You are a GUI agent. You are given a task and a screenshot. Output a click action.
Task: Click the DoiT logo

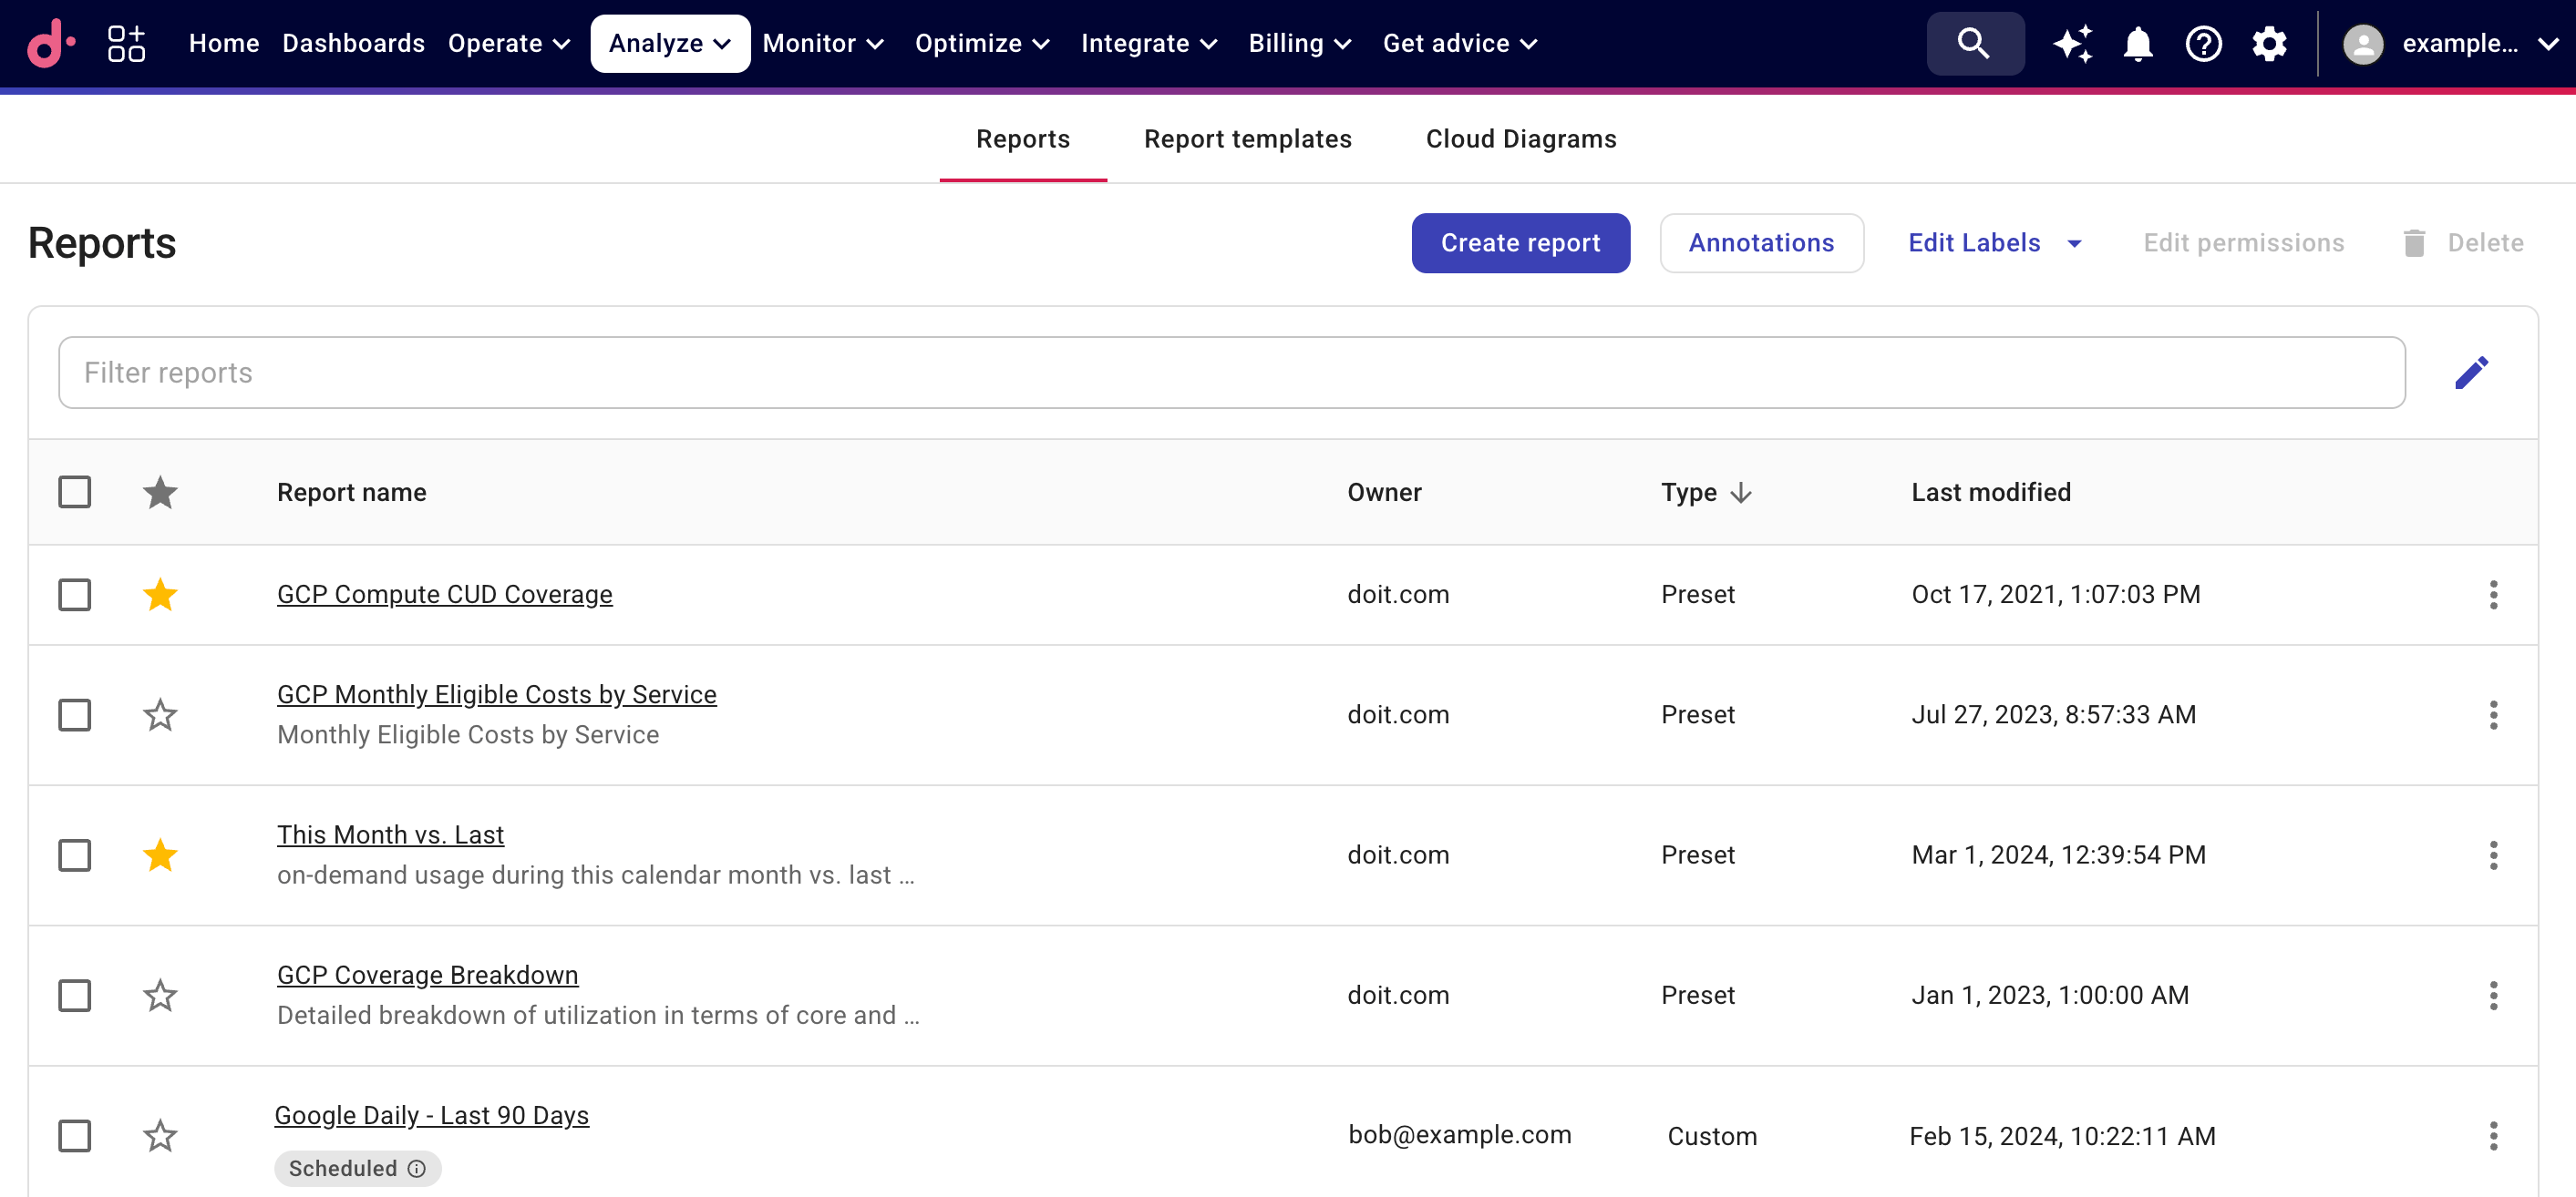(49, 43)
